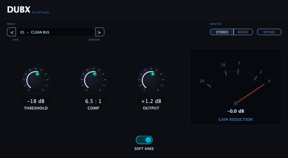Open the preset name field 01 - CLEAN BUS

pos(56,32)
